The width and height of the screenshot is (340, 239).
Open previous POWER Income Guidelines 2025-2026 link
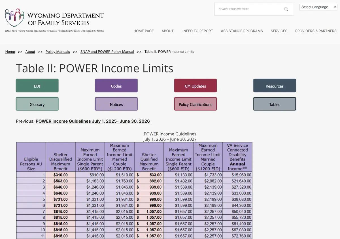[93, 121]
